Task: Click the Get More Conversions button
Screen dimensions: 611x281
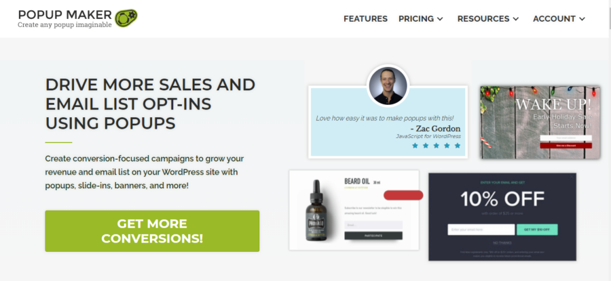Action: coord(152,231)
